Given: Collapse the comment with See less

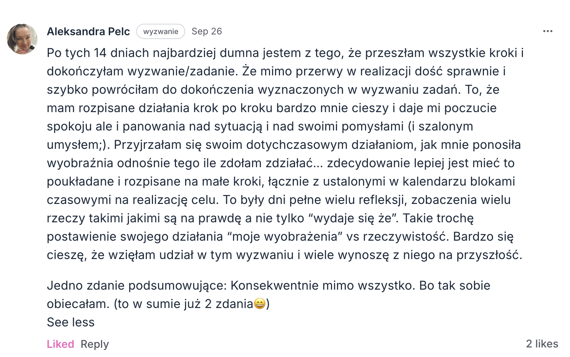Looking at the screenshot, I should tap(70, 322).
